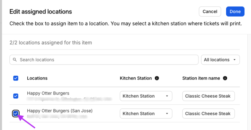
Task: Select the Happy Otter Burgers (San Jose) name
Action: coord(60,111)
